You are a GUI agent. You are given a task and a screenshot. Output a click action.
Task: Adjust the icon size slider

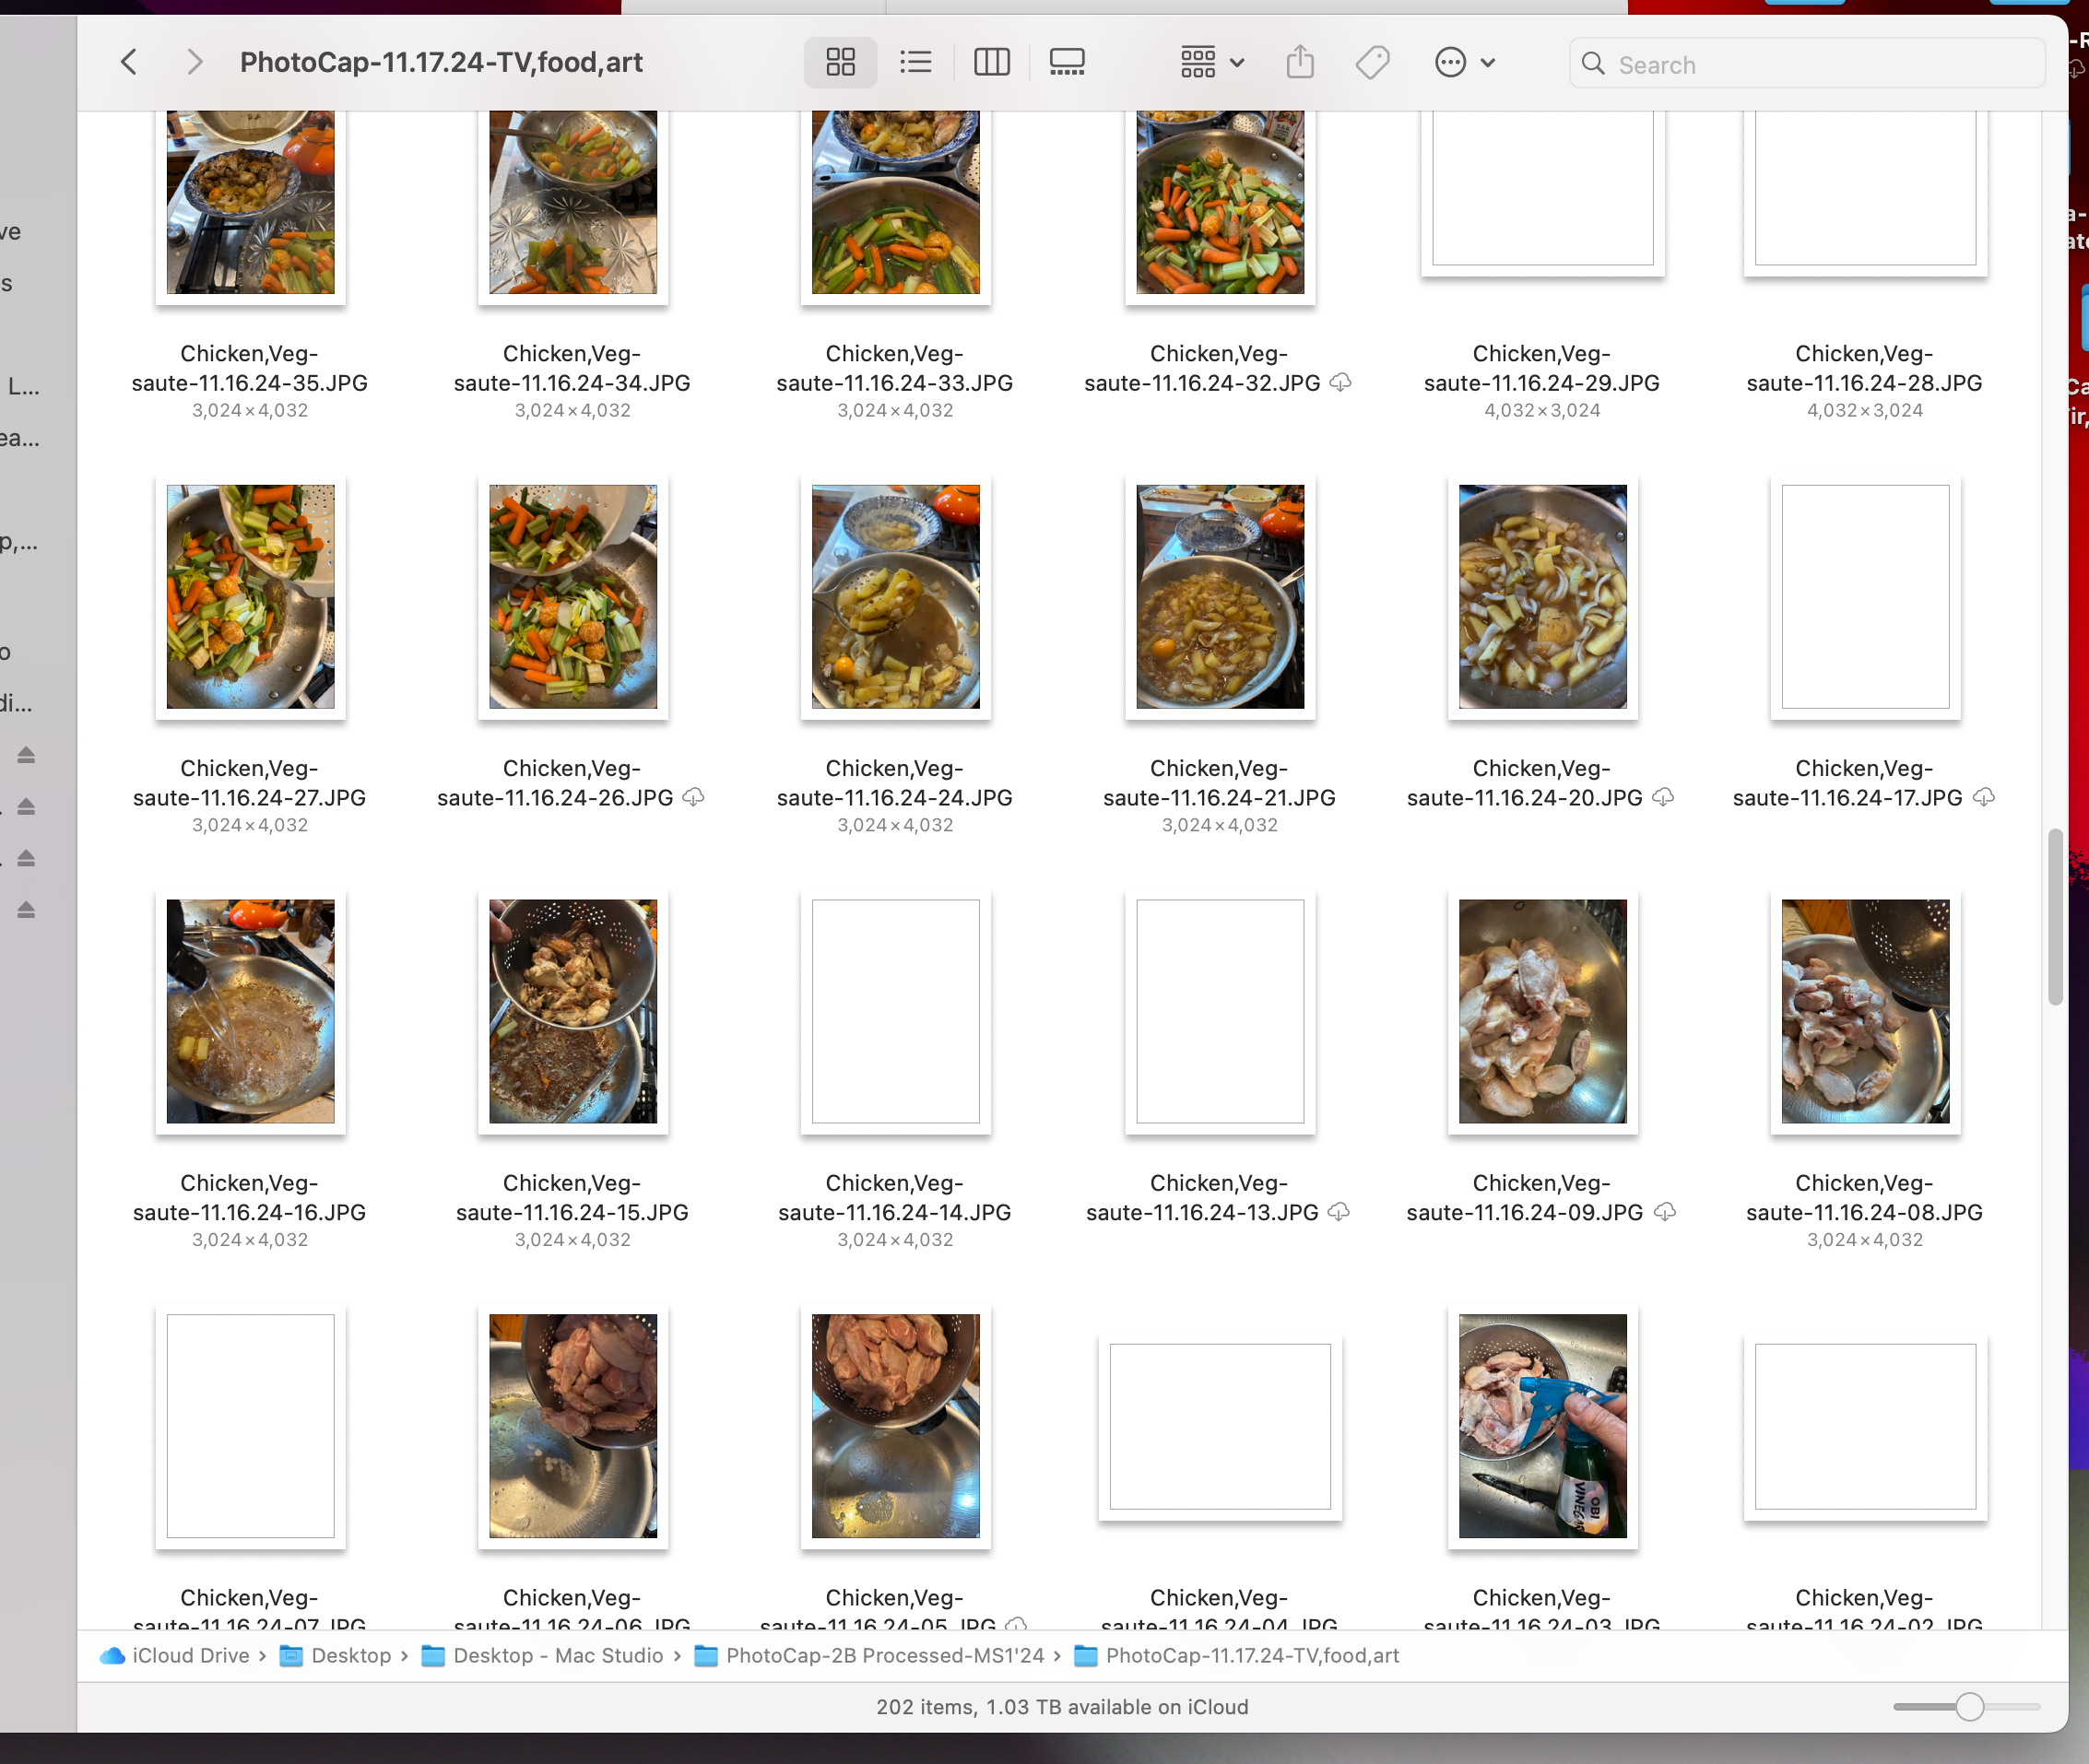click(1968, 1706)
